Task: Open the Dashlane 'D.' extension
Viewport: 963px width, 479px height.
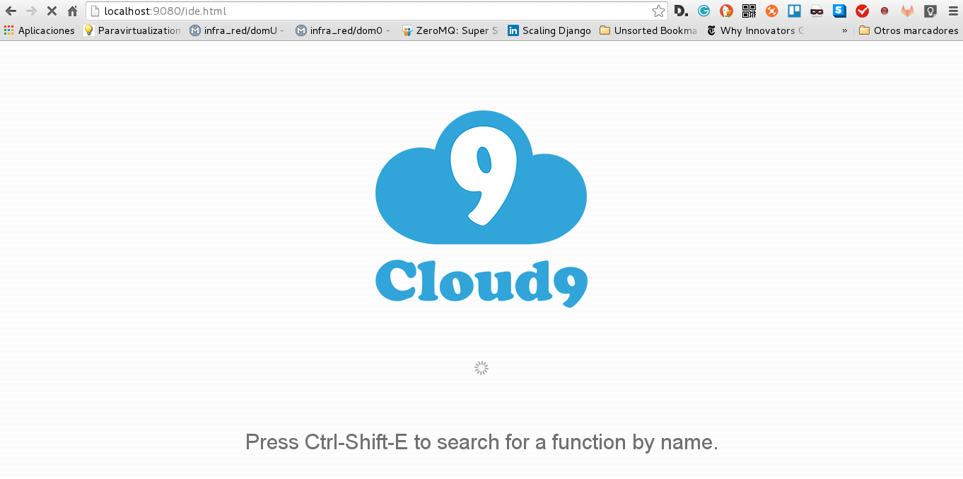Action: (681, 11)
